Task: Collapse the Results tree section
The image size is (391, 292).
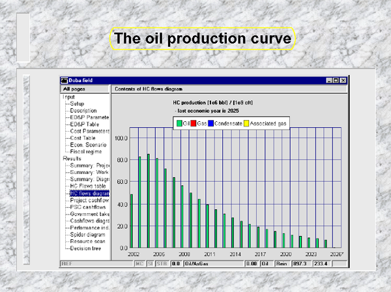Action: [x=72, y=158]
